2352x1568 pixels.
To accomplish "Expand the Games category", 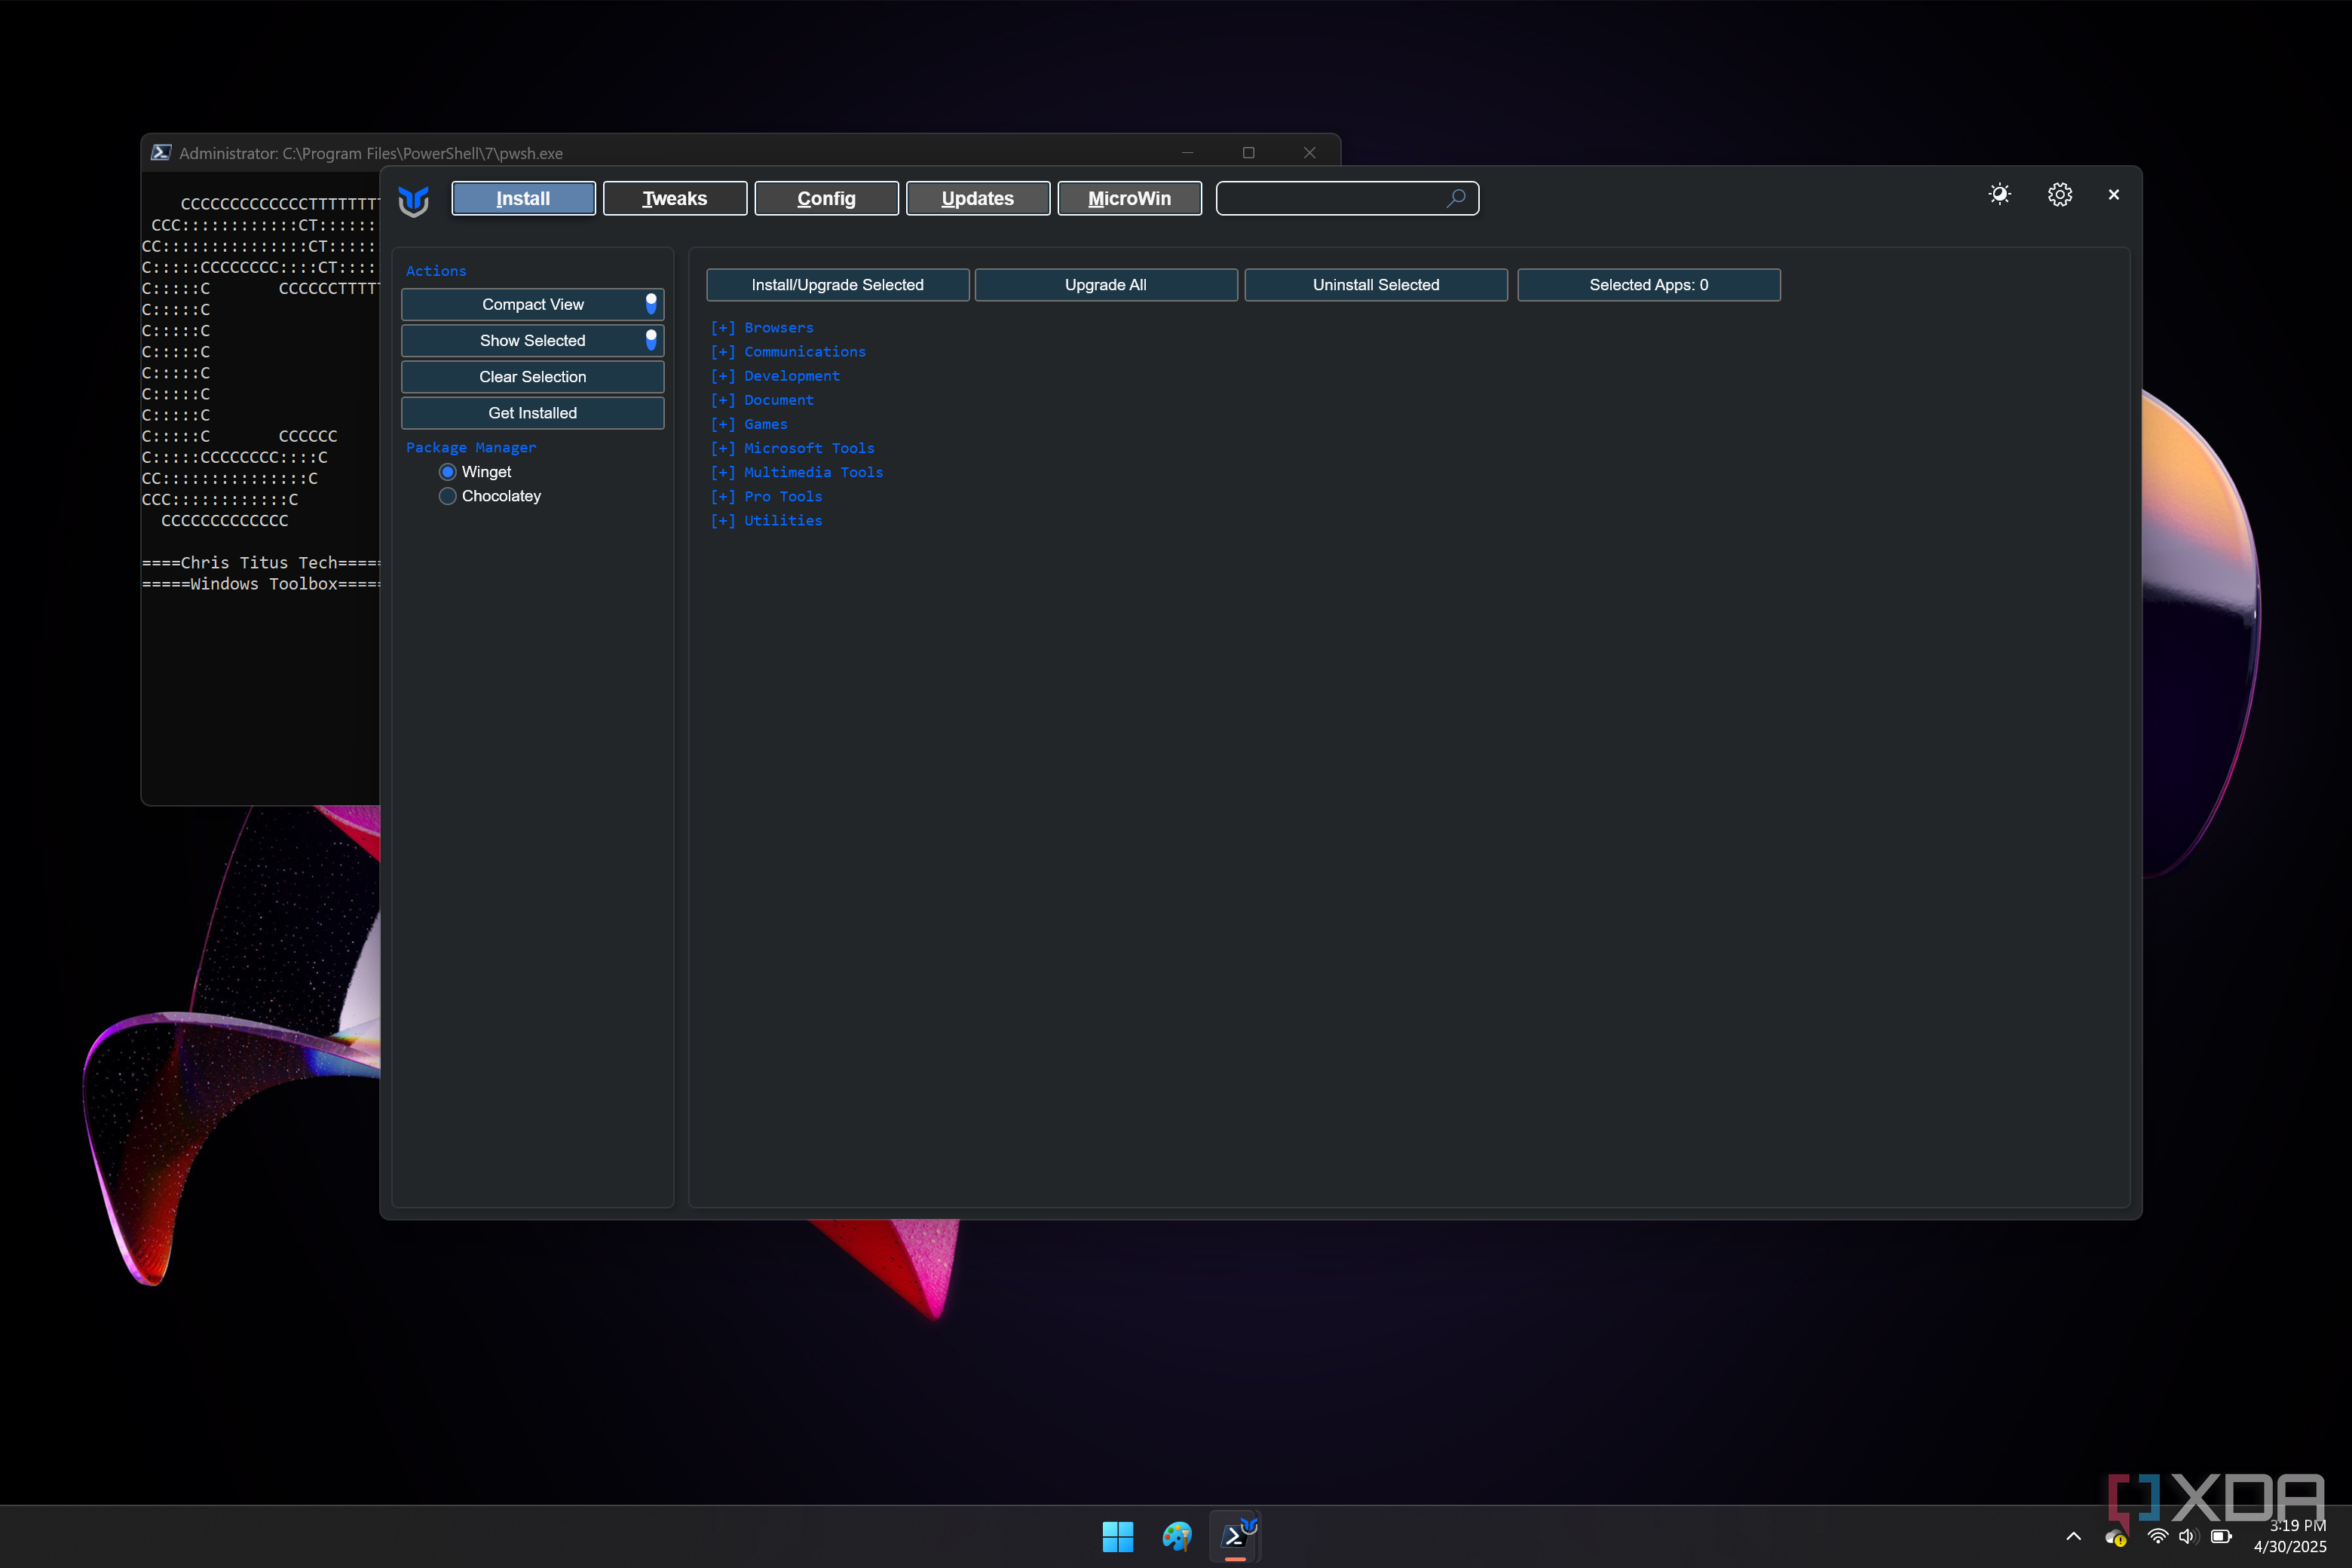I will (749, 424).
